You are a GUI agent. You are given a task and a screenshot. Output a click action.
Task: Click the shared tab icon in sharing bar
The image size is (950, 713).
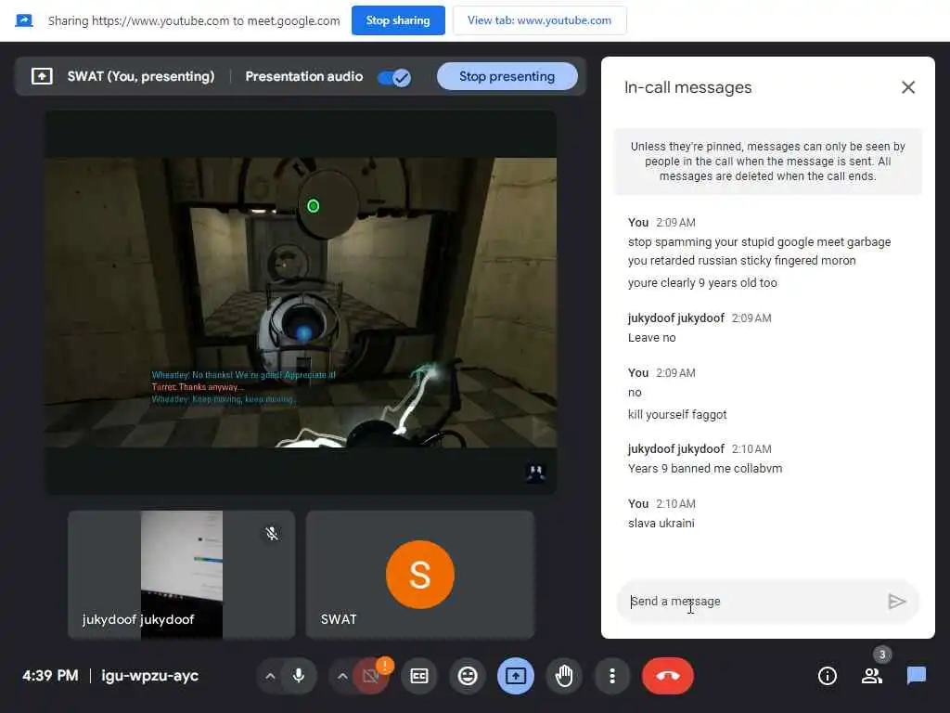click(x=23, y=20)
